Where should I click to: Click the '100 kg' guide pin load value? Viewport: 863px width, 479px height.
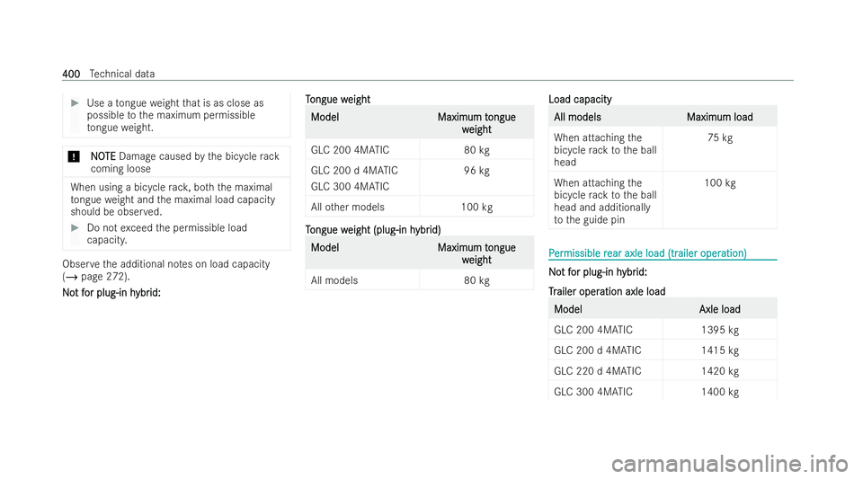click(720, 182)
